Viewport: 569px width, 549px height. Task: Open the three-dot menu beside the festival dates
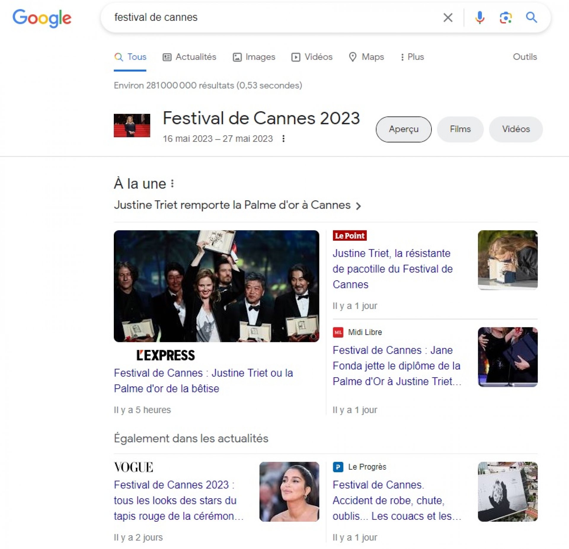[283, 138]
